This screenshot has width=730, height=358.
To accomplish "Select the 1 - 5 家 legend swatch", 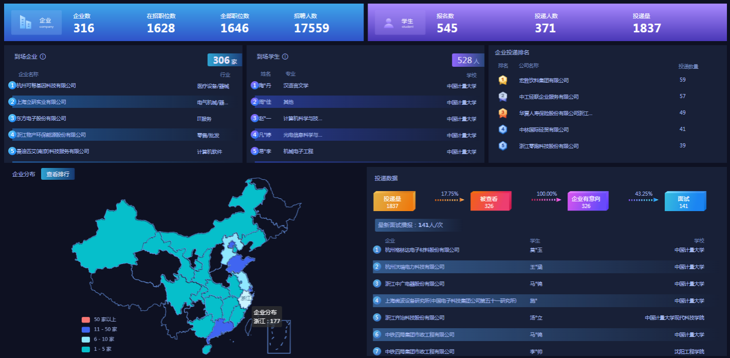I will pos(86,349).
